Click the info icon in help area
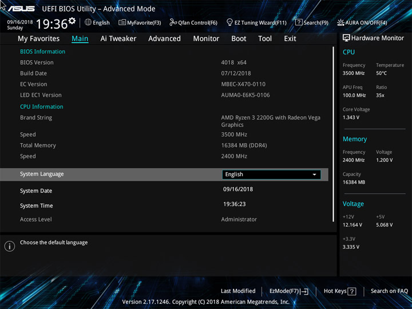Screen dimensions: 412x309 (x=10, y=246)
